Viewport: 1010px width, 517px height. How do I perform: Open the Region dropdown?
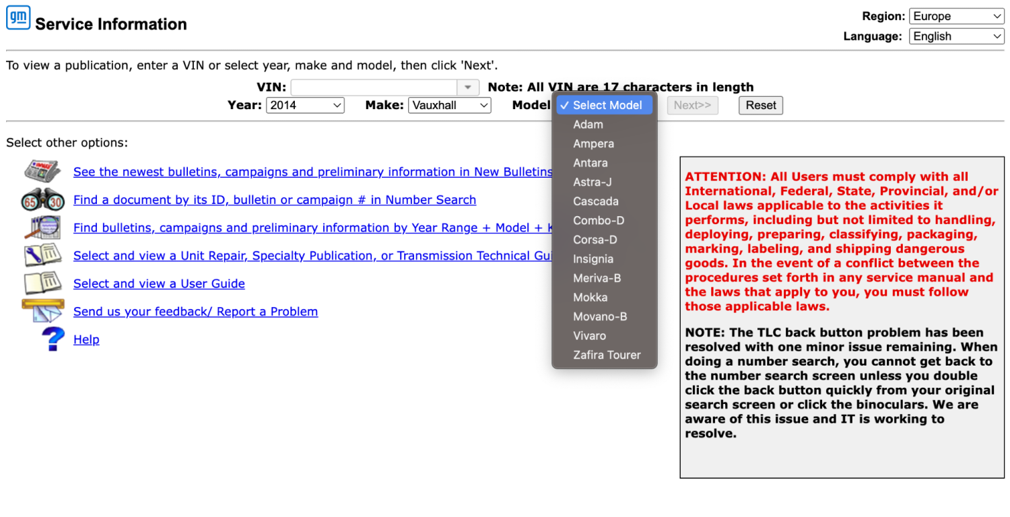pyautogui.click(x=956, y=16)
